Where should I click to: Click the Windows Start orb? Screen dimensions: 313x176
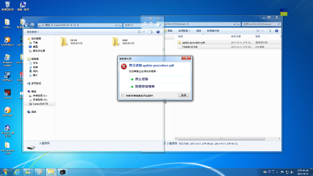click(x=5, y=172)
